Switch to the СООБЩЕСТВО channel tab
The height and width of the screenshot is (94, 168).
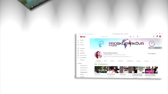pos(130,61)
